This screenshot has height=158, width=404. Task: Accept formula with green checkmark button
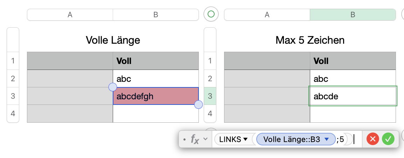point(388,139)
